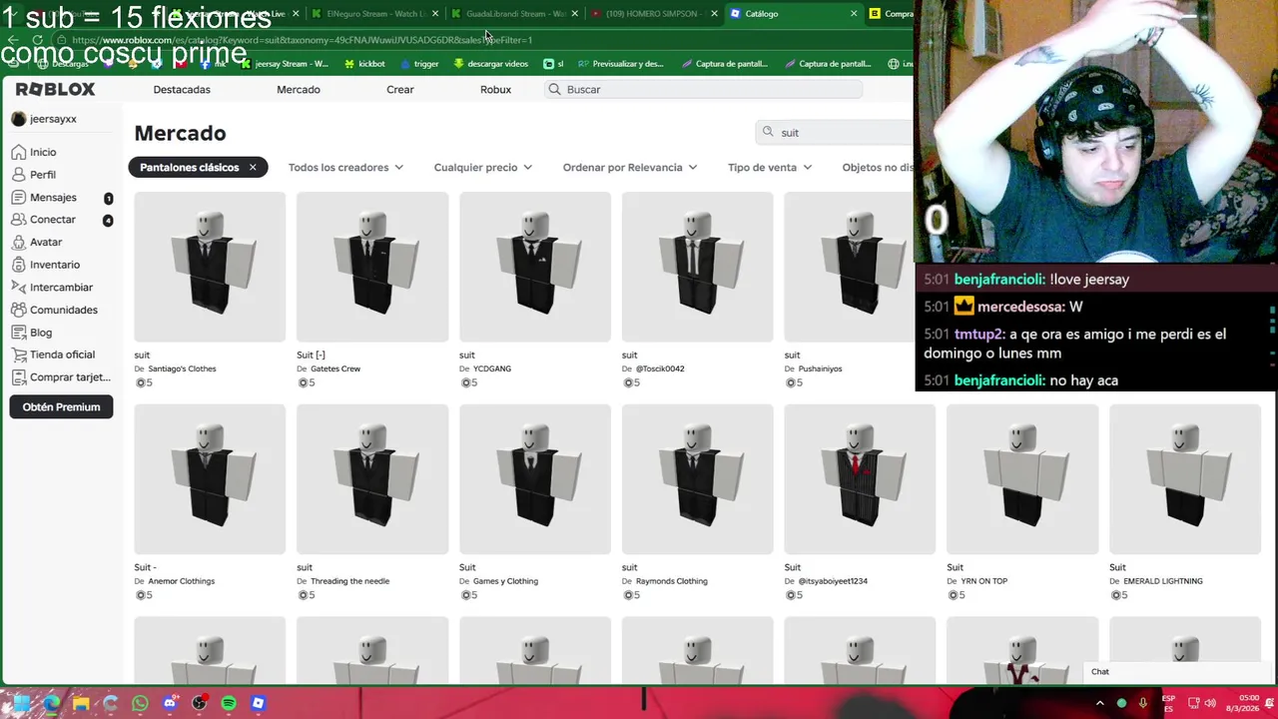1278x719 pixels.
Task: Reload the browser page
Action: tap(37, 40)
